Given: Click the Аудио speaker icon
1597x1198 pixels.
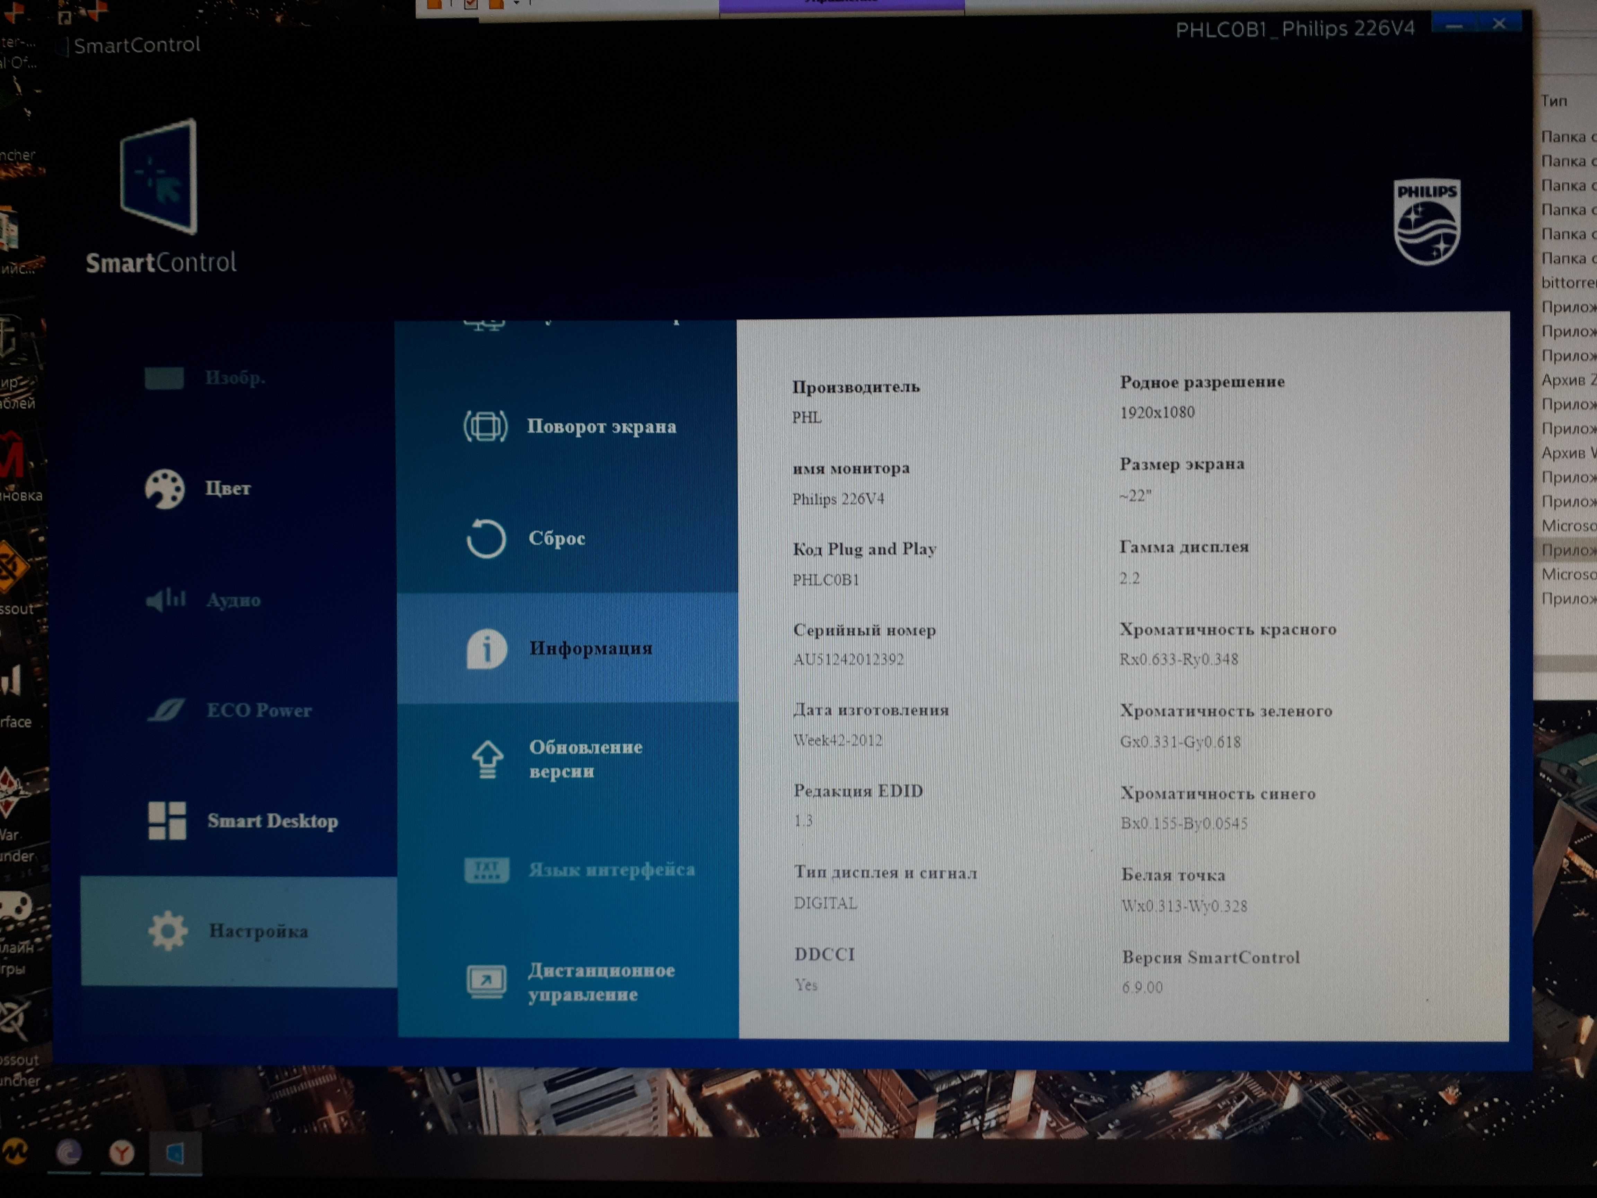Looking at the screenshot, I should pos(166,599).
